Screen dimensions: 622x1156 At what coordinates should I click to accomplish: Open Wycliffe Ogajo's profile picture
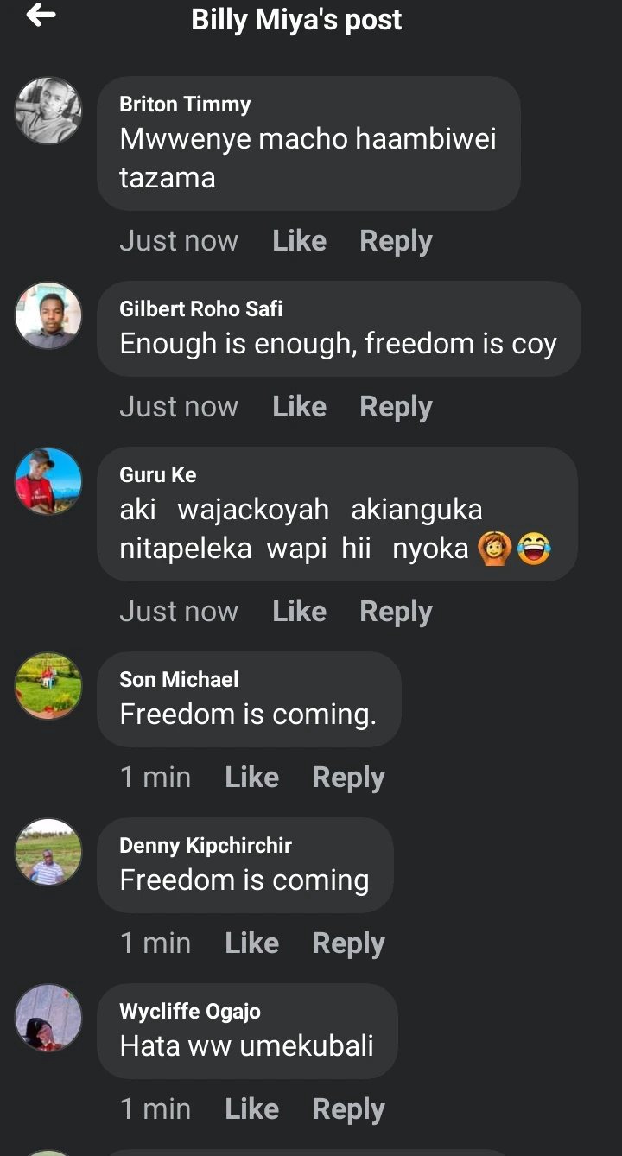click(48, 1018)
